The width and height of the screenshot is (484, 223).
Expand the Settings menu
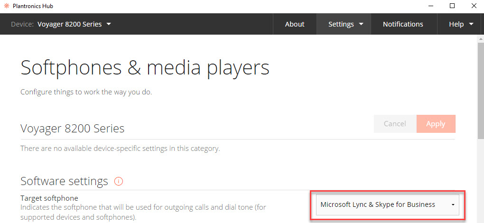pyautogui.click(x=345, y=24)
